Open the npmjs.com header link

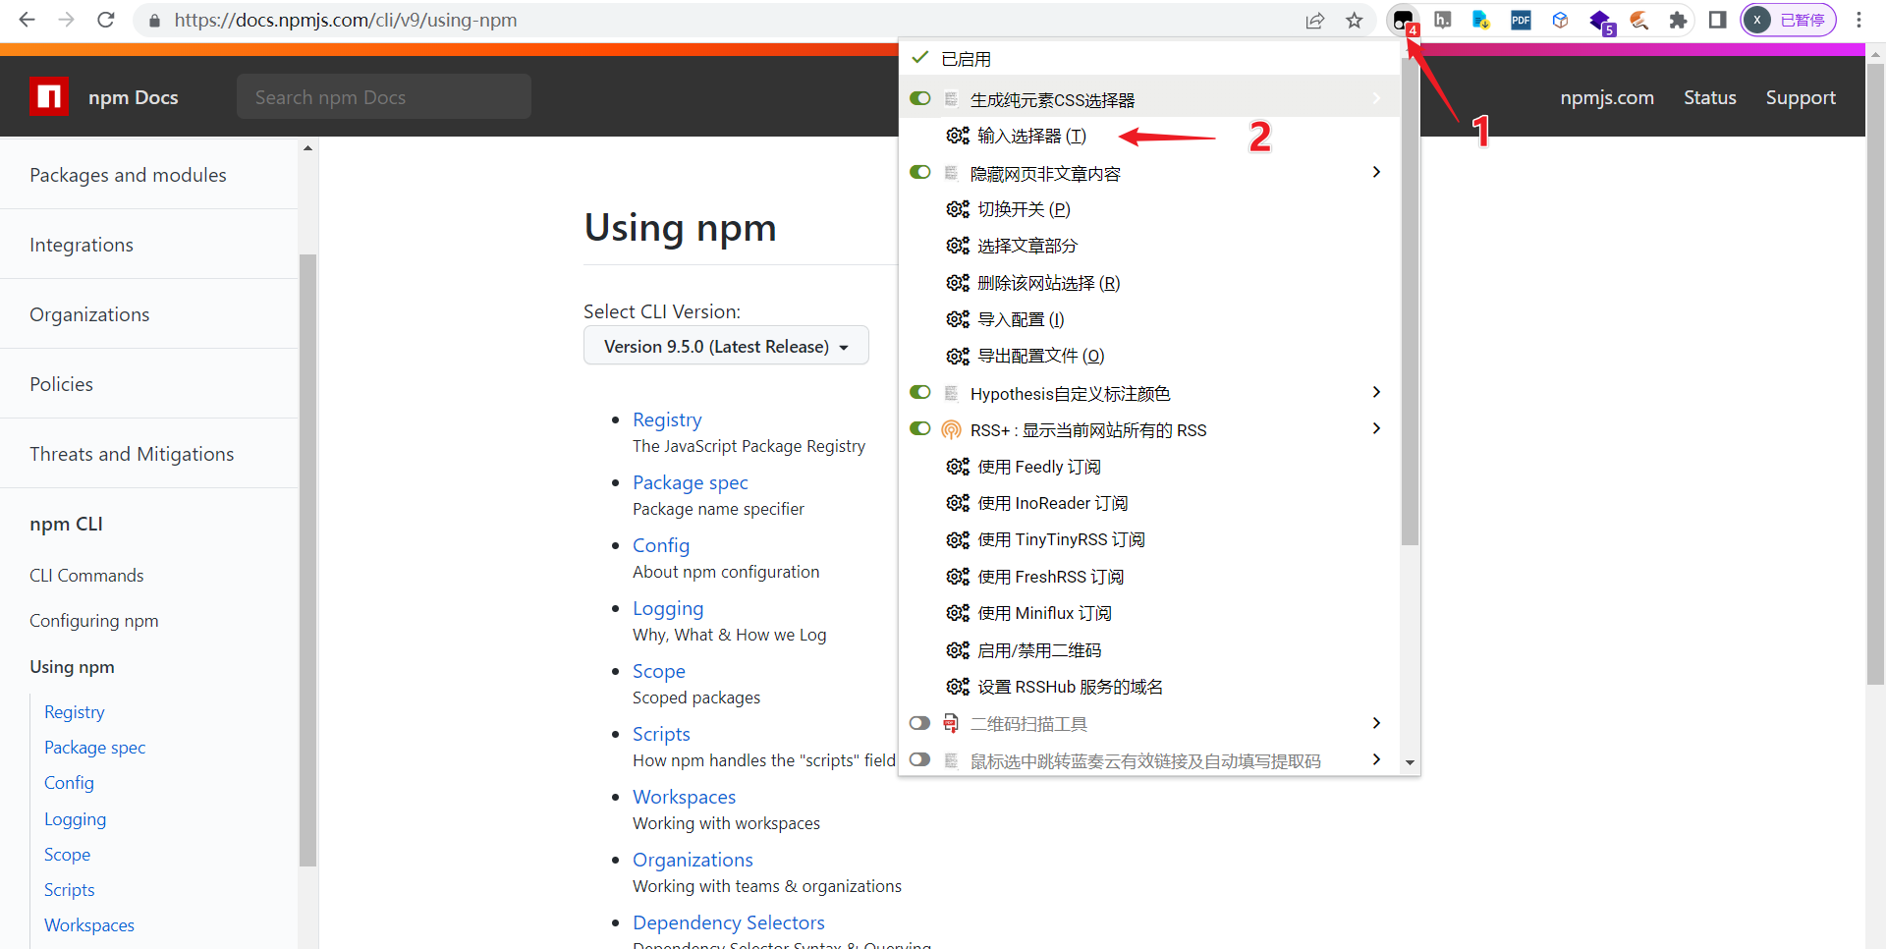coord(1607,97)
